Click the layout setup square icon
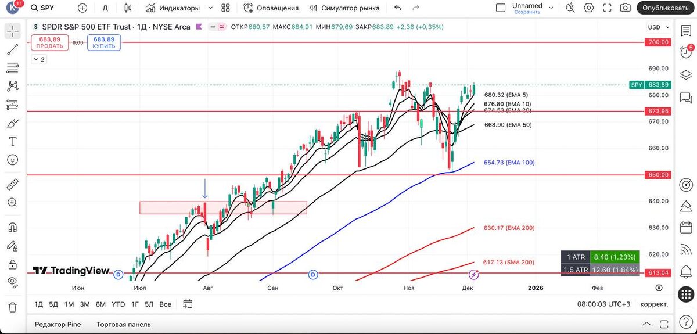Image resolution: width=697 pixels, height=334 pixels. [x=501, y=8]
